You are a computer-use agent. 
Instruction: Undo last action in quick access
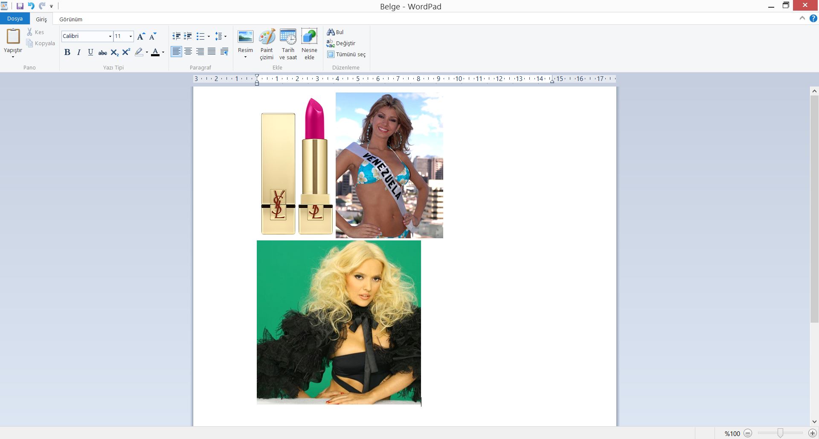pyautogui.click(x=31, y=6)
